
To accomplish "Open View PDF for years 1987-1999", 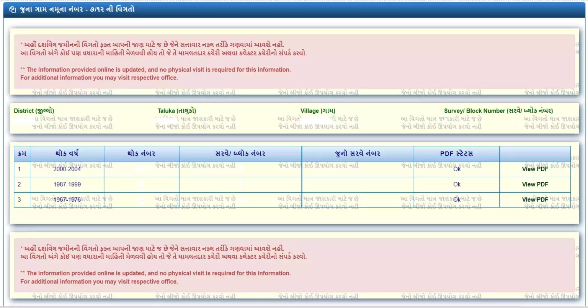I will [535, 184].
